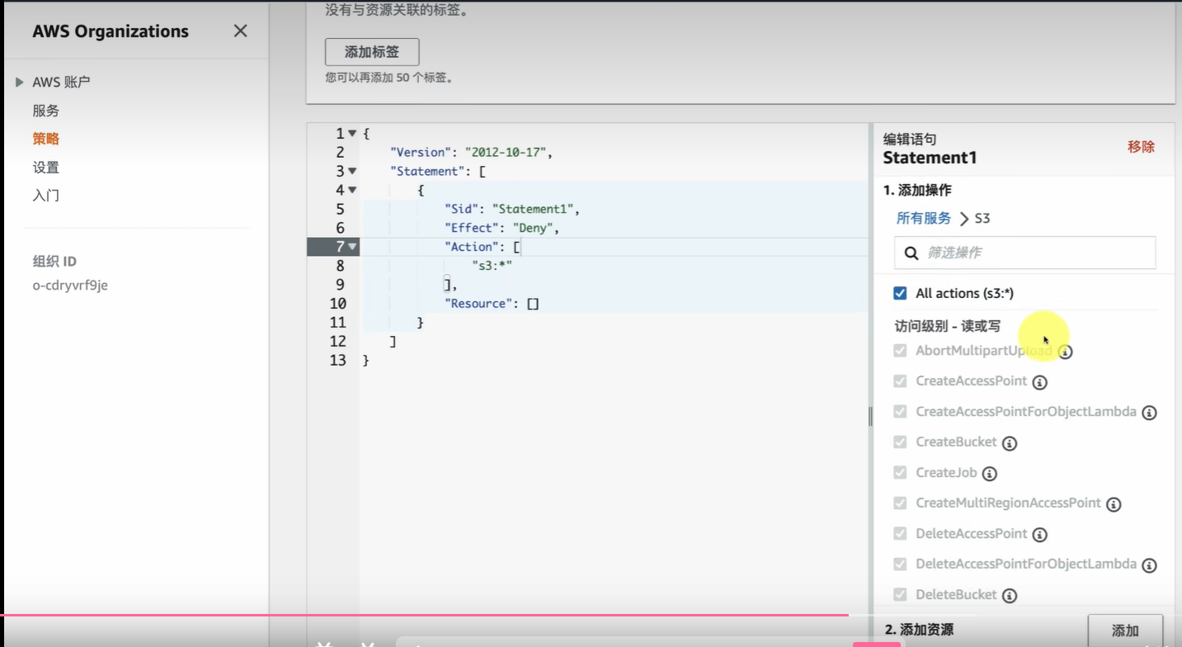Collapse code fold arrow on line 1

[x=352, y=134]
